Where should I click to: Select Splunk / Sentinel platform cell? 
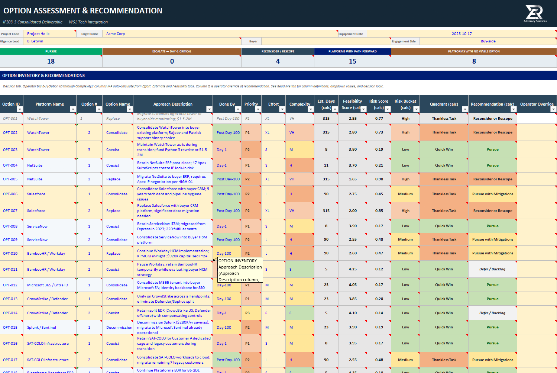point(50,327)
